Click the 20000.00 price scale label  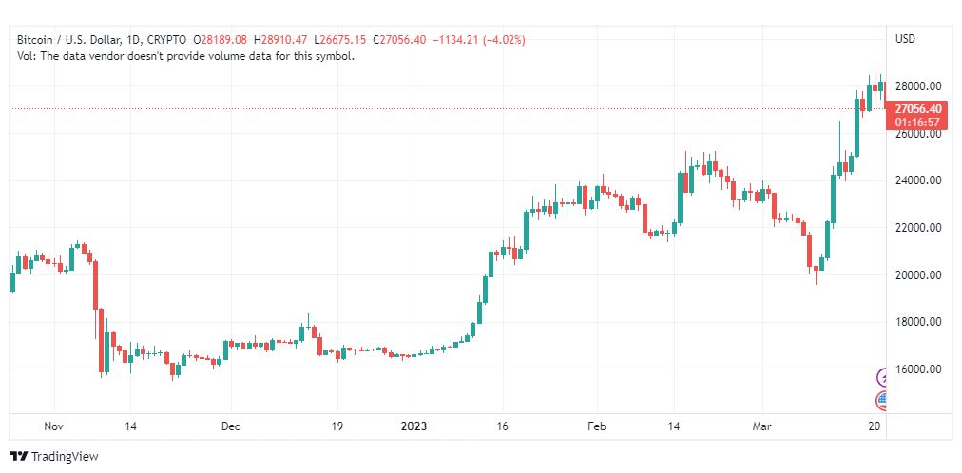pyautogui.click(x=917, y=275)
